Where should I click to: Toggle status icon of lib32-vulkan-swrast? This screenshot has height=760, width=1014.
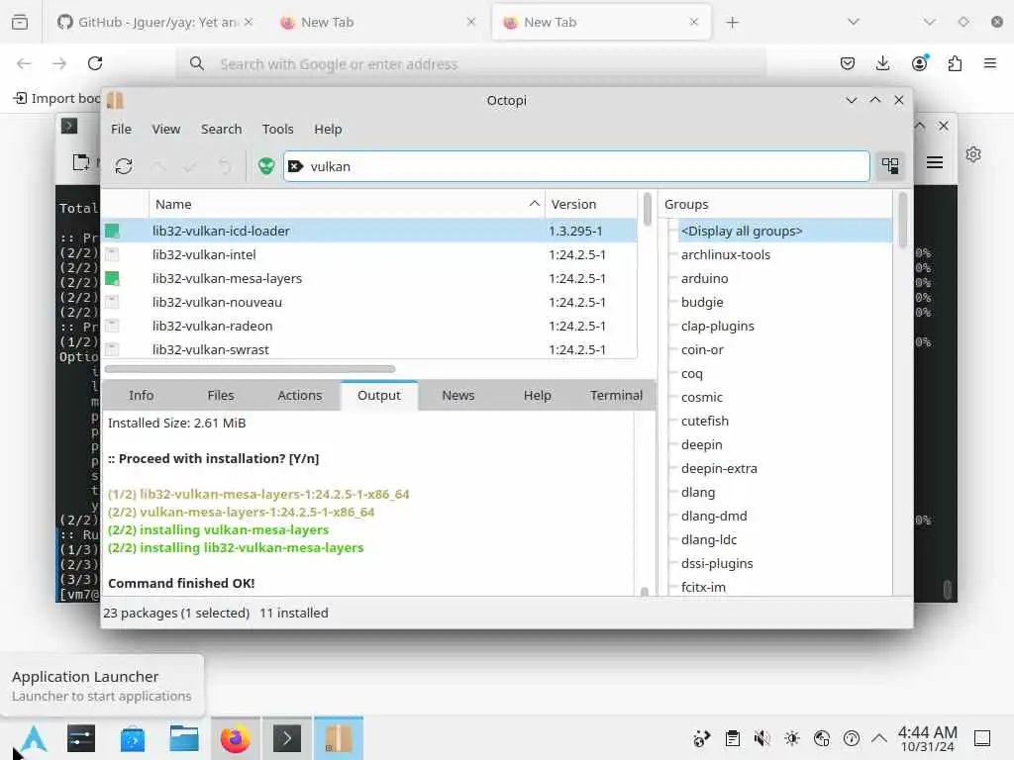coord(113,349)
